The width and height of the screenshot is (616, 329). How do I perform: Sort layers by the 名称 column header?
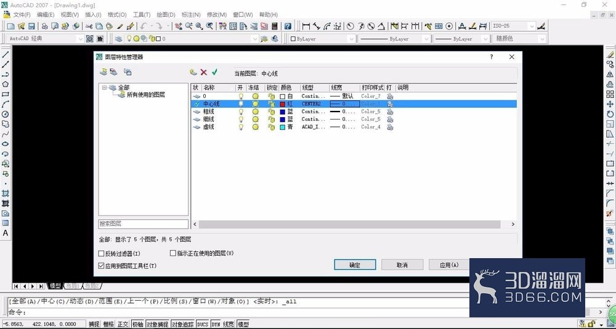tap(218, 87)
